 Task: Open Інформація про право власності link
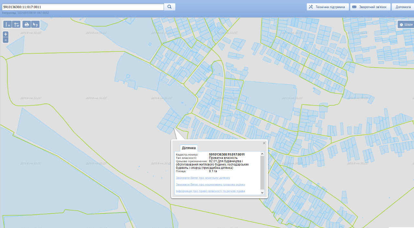[x=210, y=191]
